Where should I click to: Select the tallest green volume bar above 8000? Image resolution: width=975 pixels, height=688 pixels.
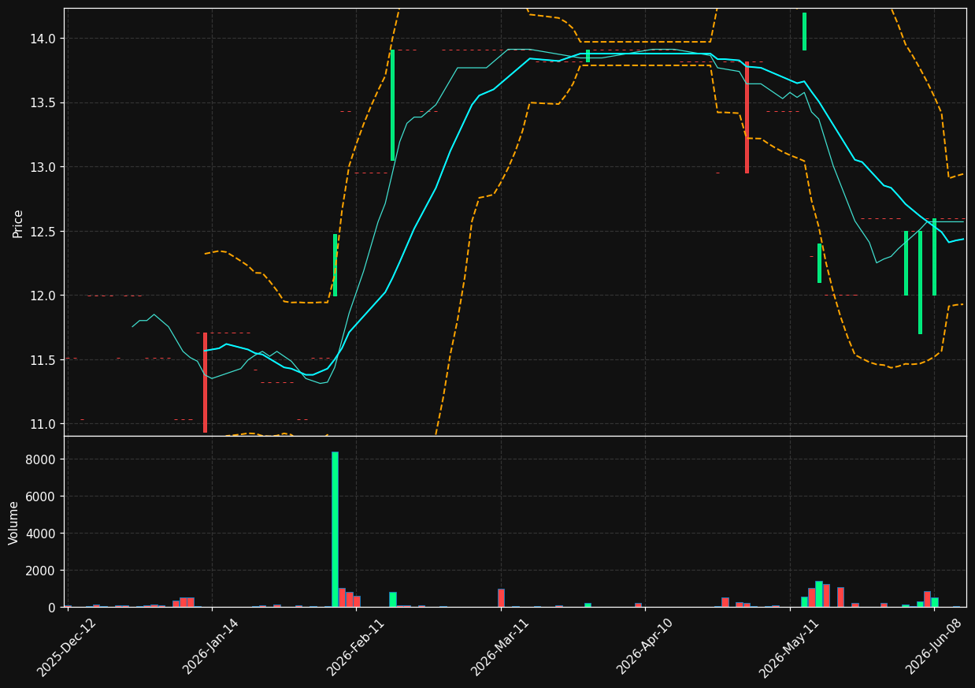click(335, 529)
